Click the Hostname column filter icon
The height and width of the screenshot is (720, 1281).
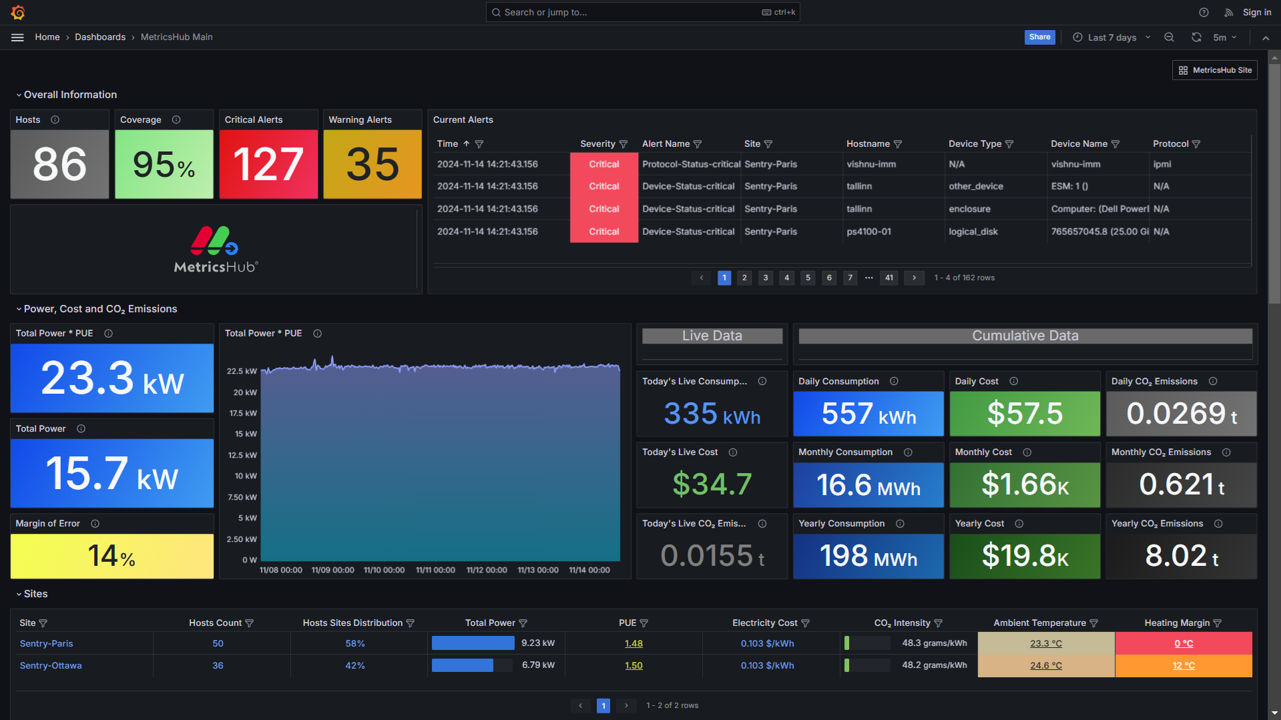tap(898, 144)
